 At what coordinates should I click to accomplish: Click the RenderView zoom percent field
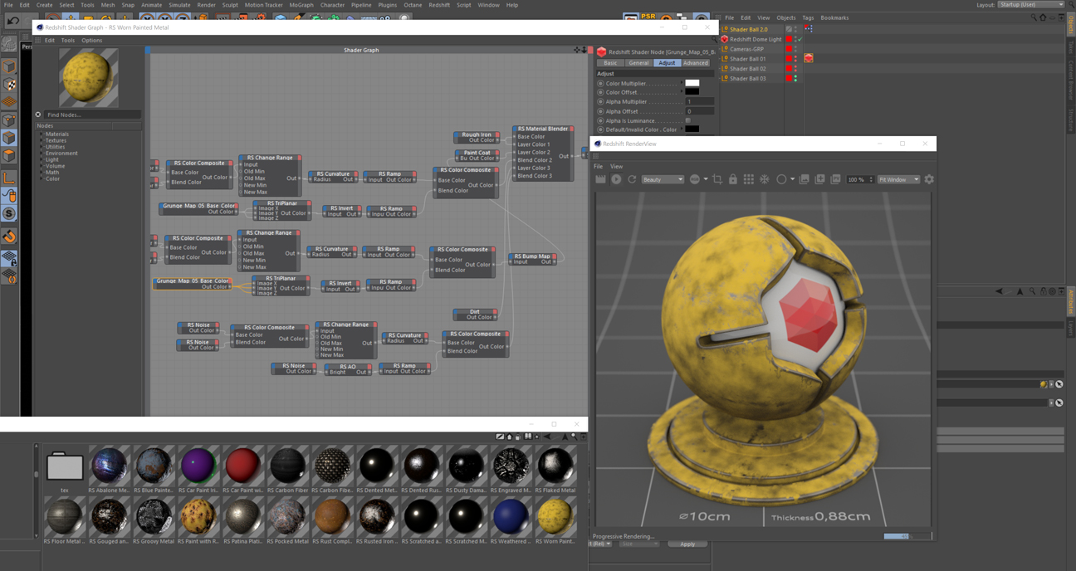pos(860,179)
